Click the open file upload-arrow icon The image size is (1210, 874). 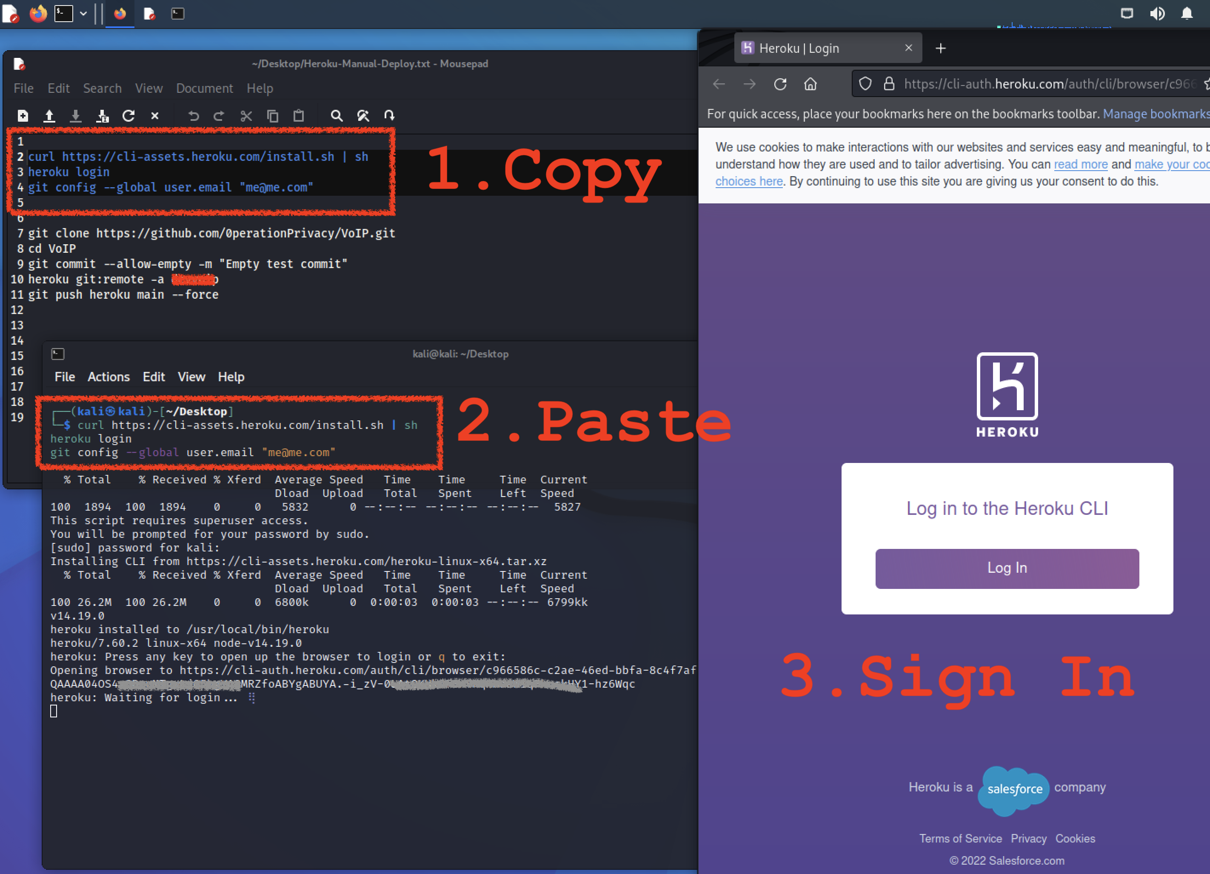coord(49,116)
